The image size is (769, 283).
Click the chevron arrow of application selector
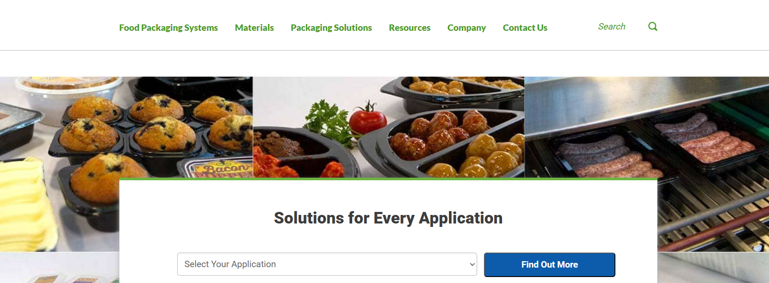[x=472, y=264]
